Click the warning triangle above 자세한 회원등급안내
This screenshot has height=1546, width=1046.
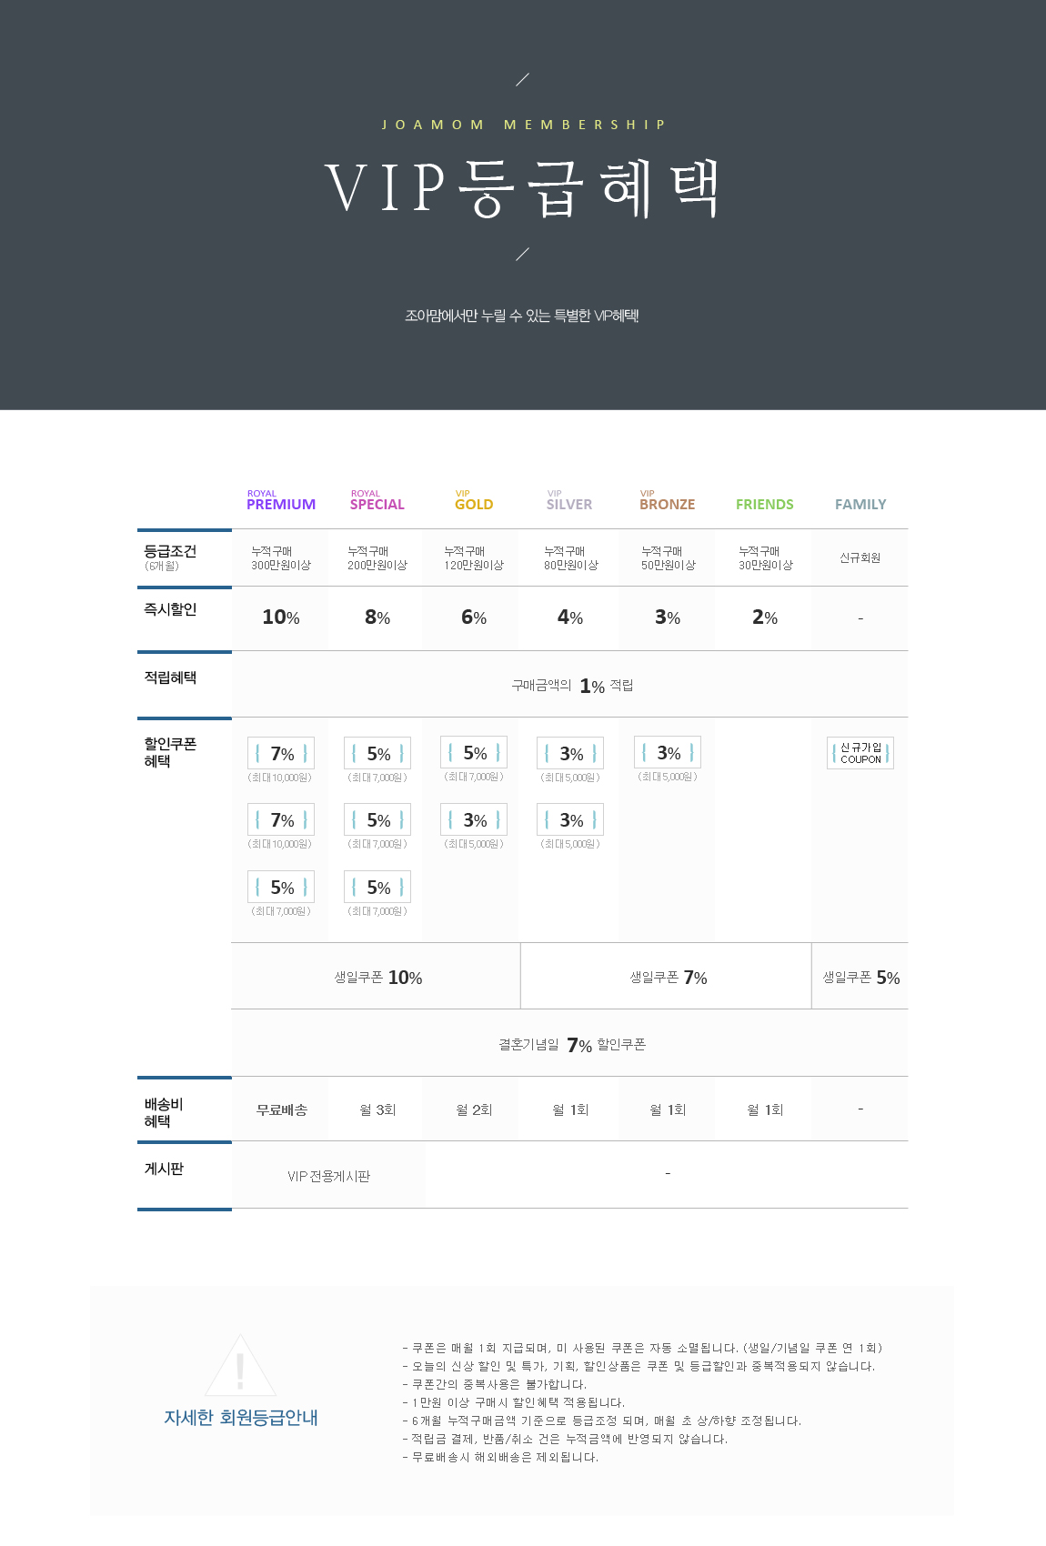(240, 1365)
